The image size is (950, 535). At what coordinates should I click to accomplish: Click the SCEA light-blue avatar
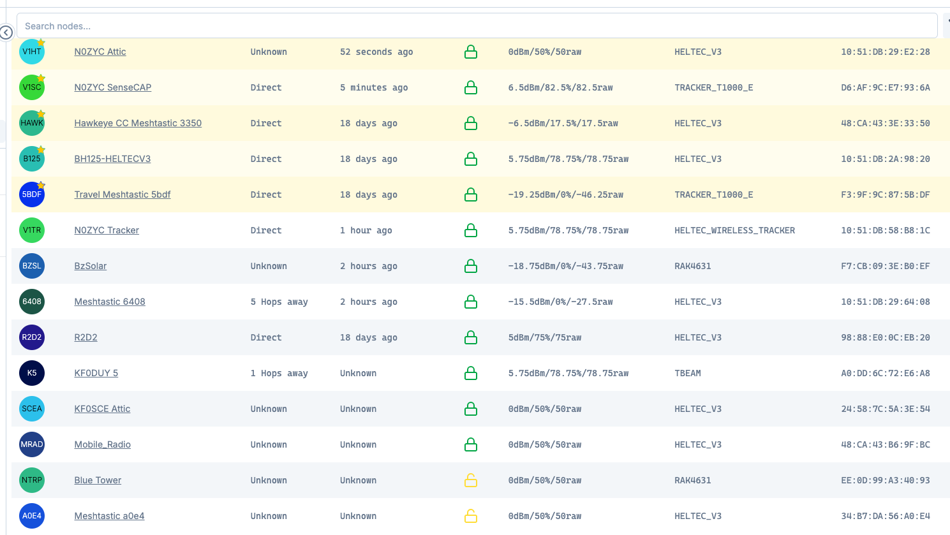coord(31,409)
